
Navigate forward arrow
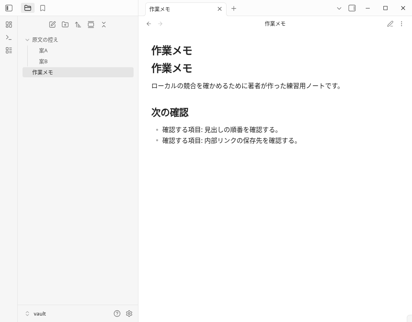160,24
